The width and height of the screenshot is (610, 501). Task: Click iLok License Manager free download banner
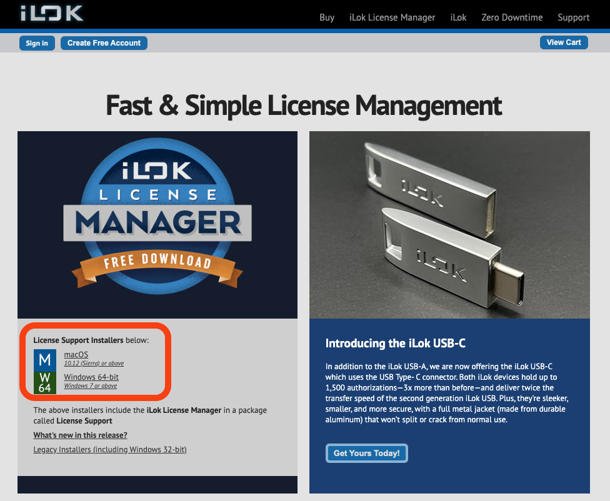157,225
